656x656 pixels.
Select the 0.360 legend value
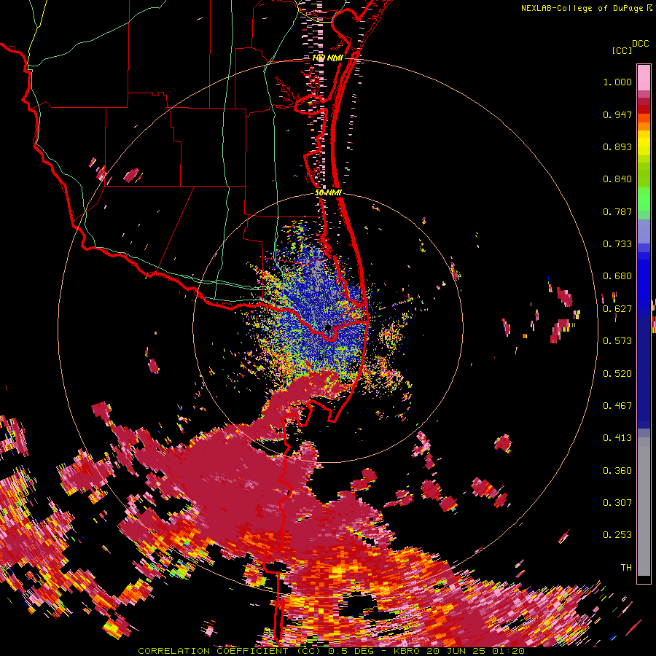point(617,471)
